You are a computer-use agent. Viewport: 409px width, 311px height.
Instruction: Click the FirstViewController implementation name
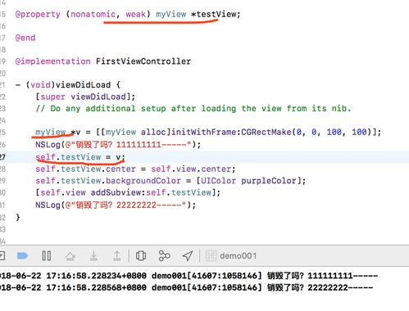click(x=143, y=61)
